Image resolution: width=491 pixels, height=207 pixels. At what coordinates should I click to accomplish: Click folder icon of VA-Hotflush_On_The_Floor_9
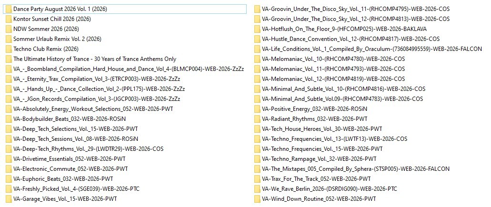coord(257,29)
